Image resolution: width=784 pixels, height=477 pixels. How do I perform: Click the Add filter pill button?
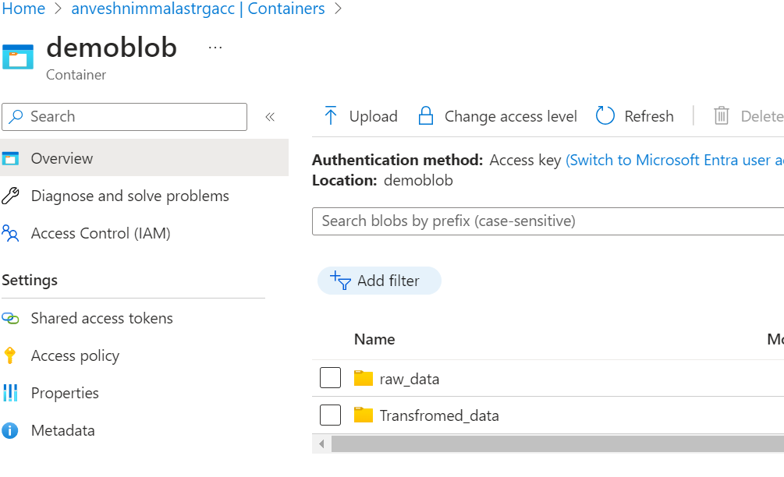pos(379,281)
